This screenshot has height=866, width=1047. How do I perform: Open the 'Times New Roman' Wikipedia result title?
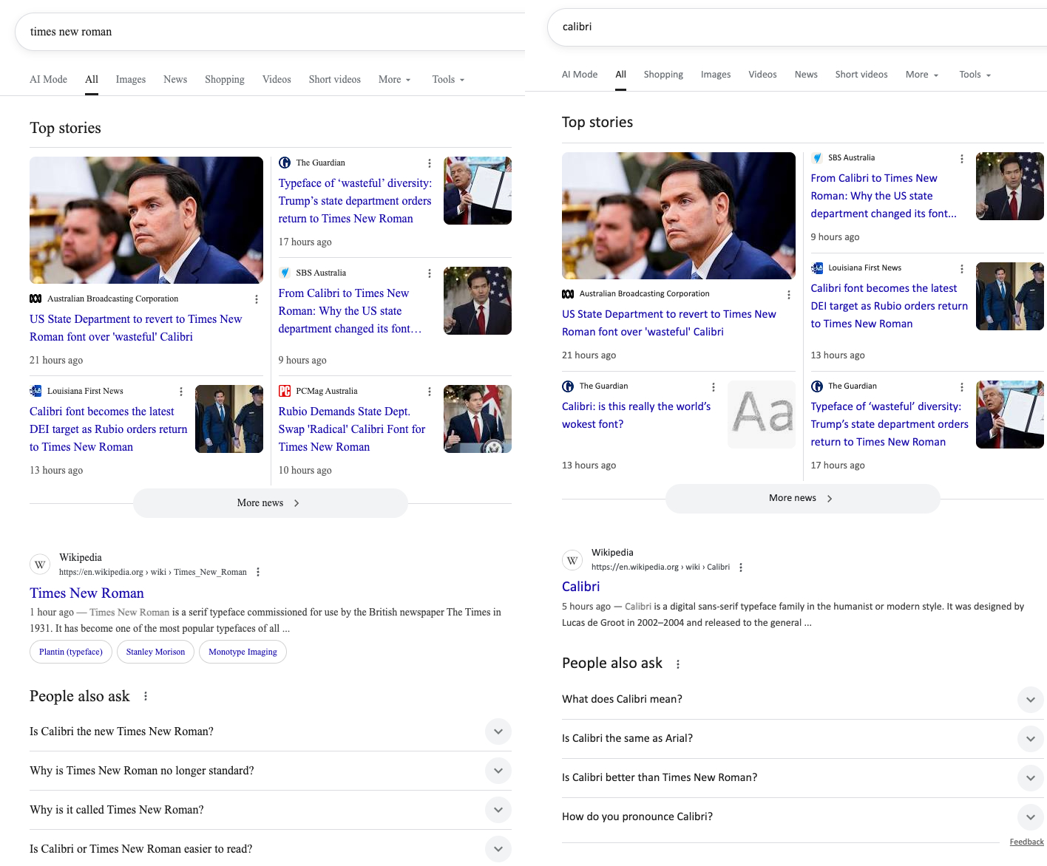coord(87,593)
